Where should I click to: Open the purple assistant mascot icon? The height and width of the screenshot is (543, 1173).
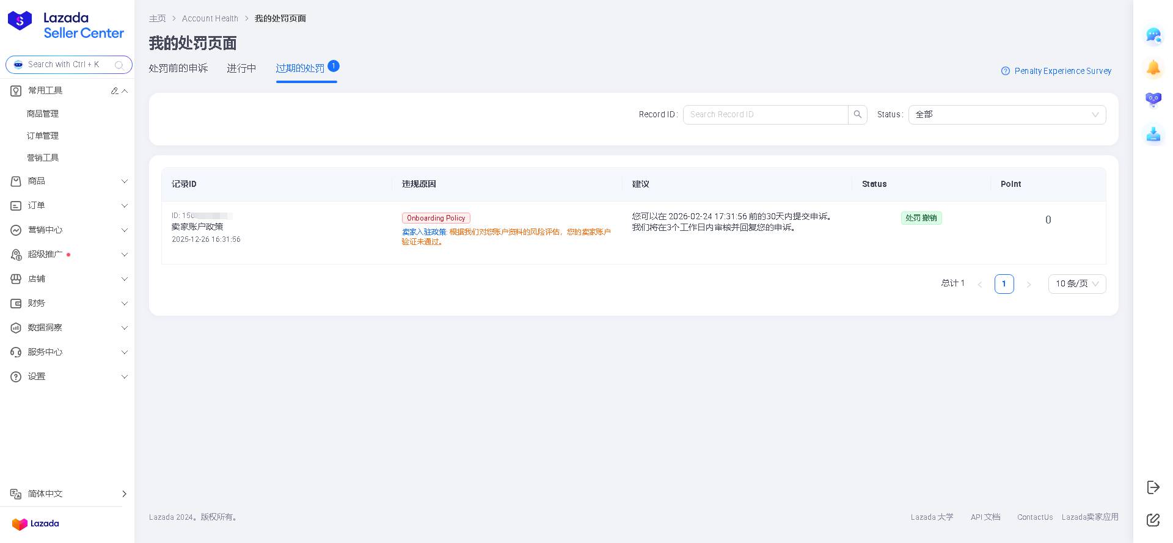[x=1153, y=100]
